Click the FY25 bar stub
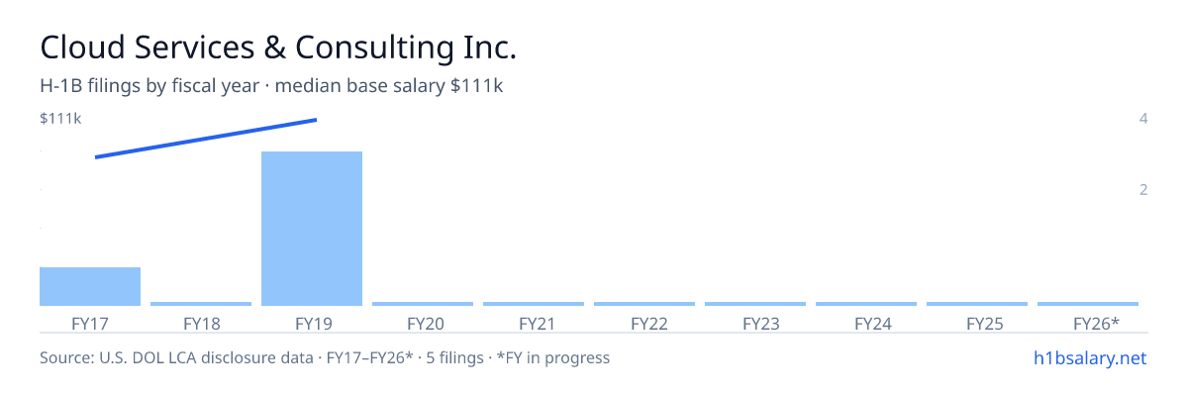This screenshot has height=396, width=1188. click(977, 304)
